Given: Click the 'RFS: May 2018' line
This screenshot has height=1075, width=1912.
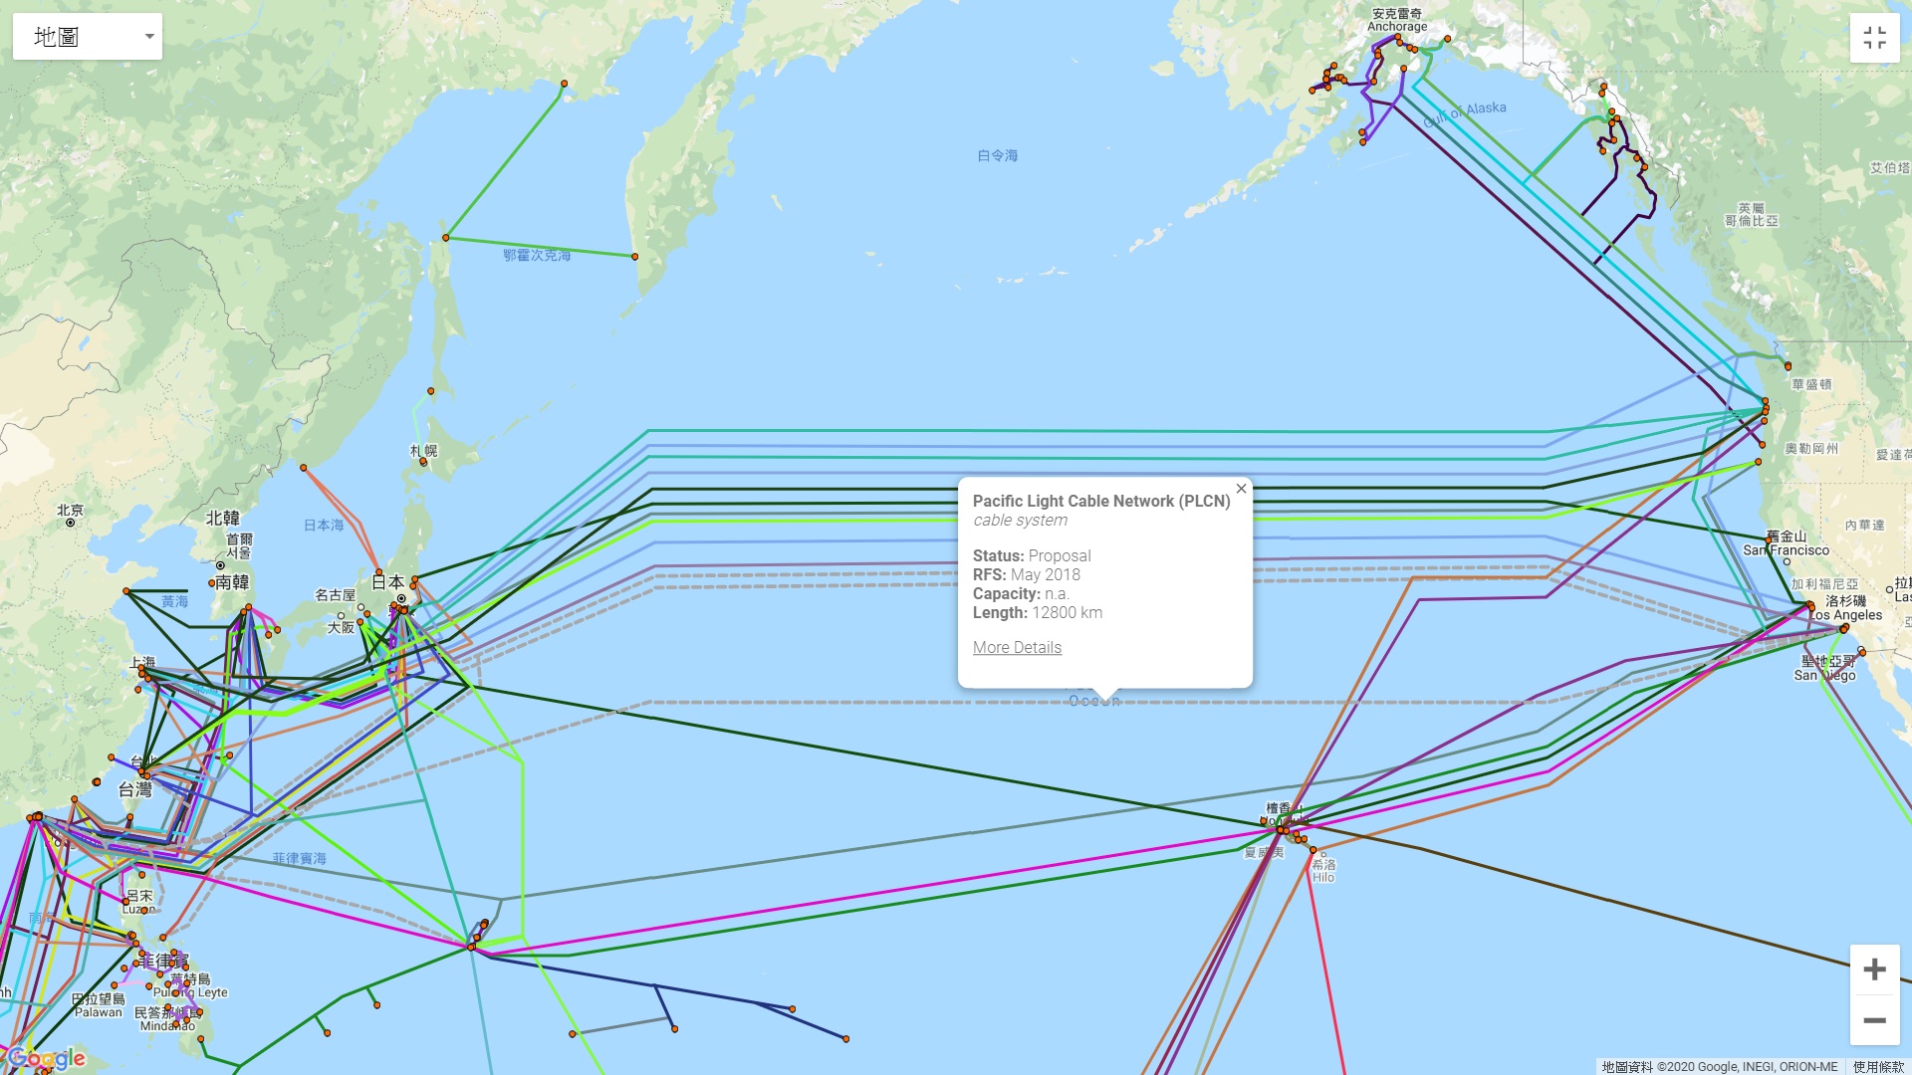Looking at the screenshot, I should click(x=1026, y=574).
